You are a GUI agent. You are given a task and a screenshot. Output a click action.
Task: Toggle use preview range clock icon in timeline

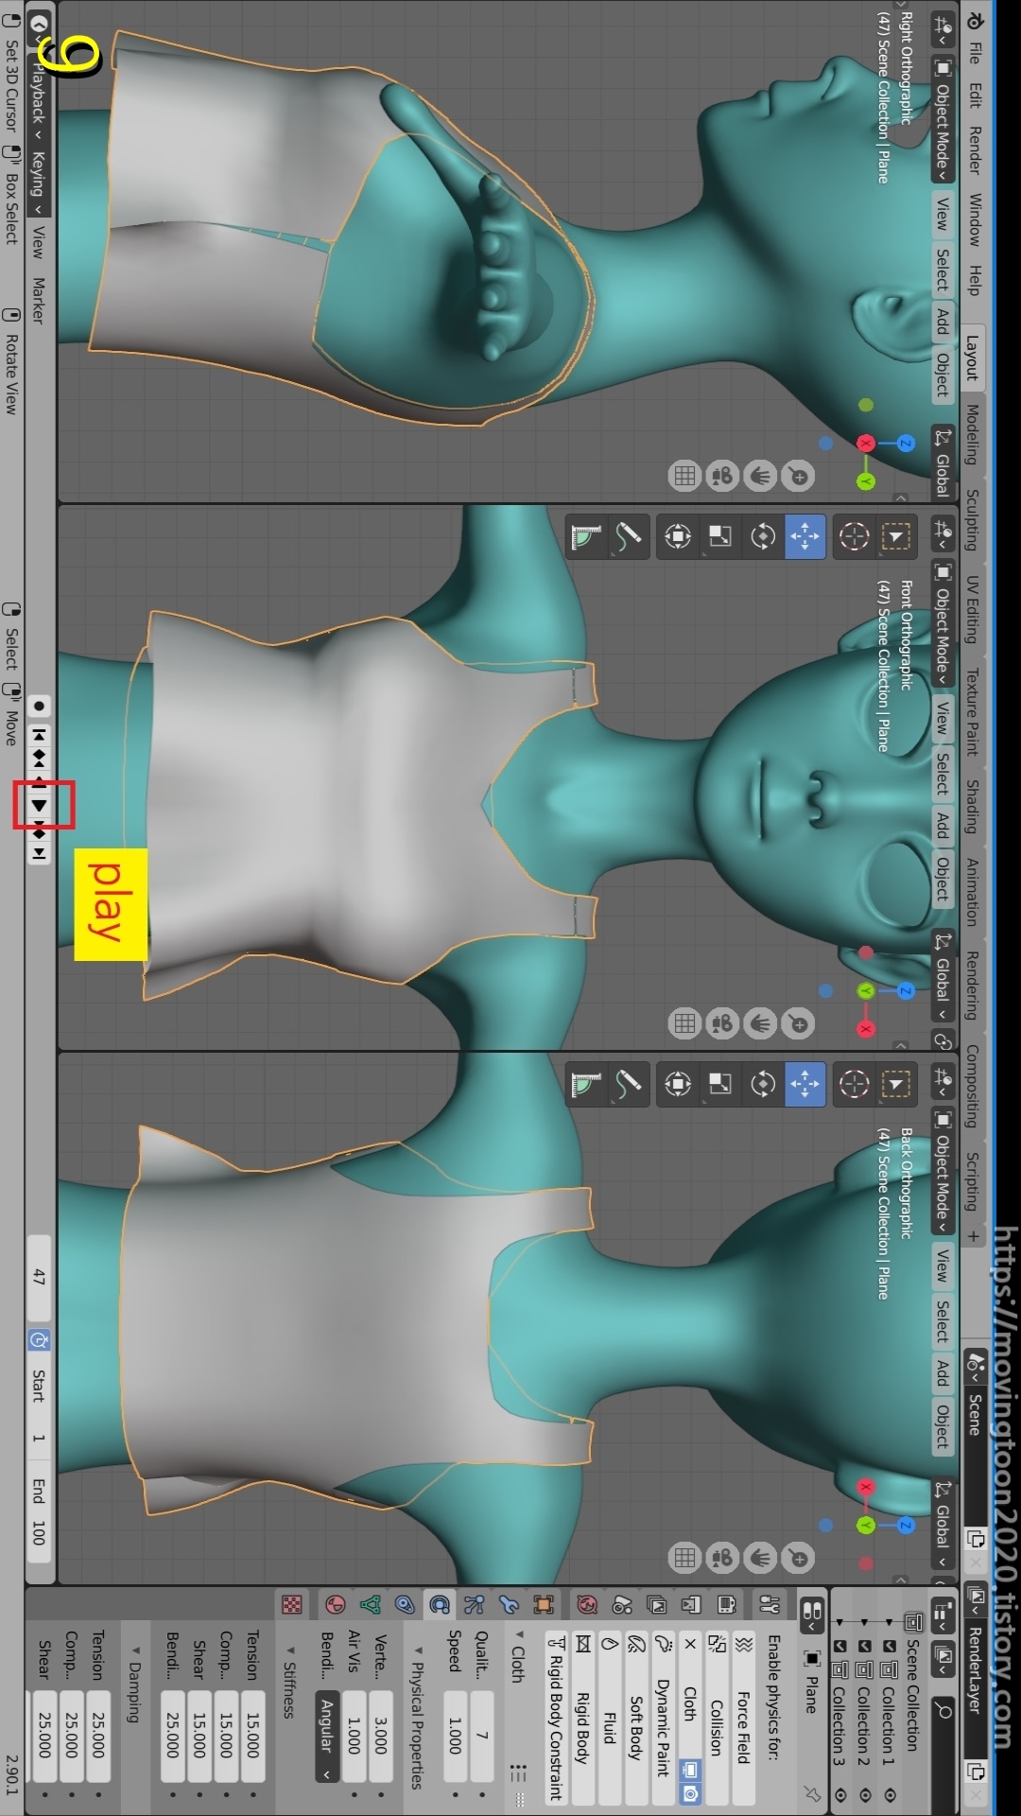tap(39, 1340)
